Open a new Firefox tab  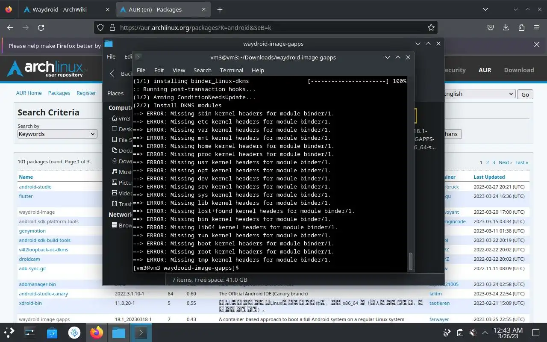(220, 9)
